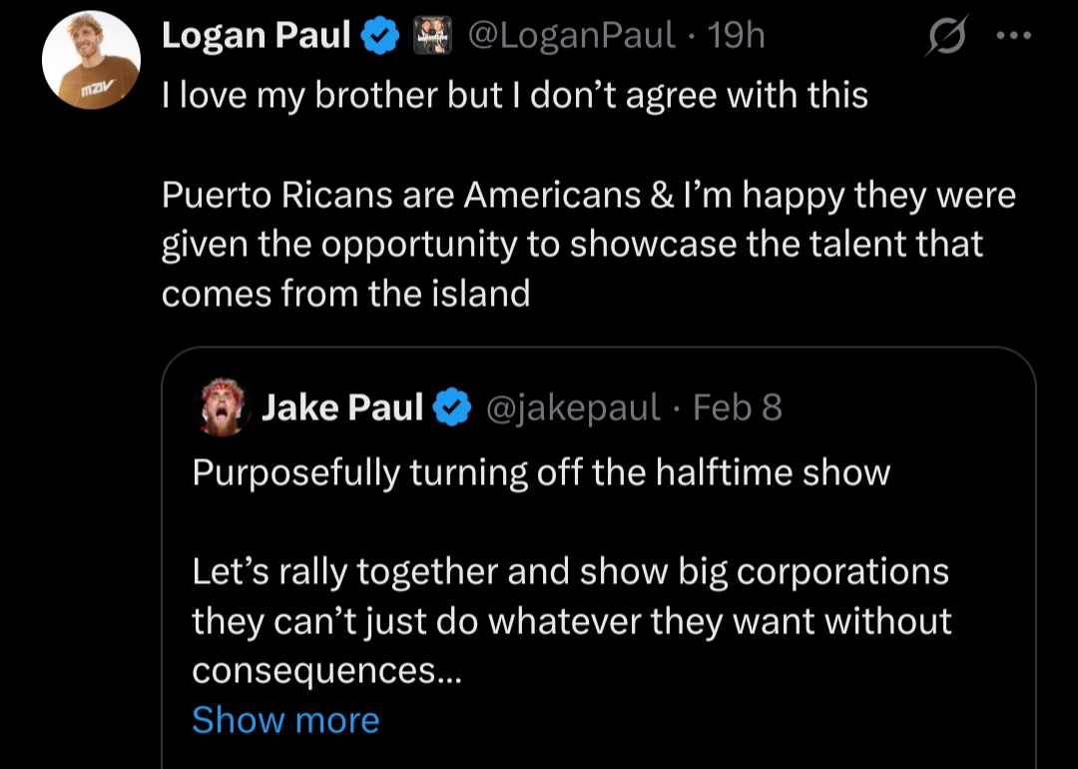Click "Purposefully turning off the halftime show" text
1078x769 pixels.
click(540, 471)
